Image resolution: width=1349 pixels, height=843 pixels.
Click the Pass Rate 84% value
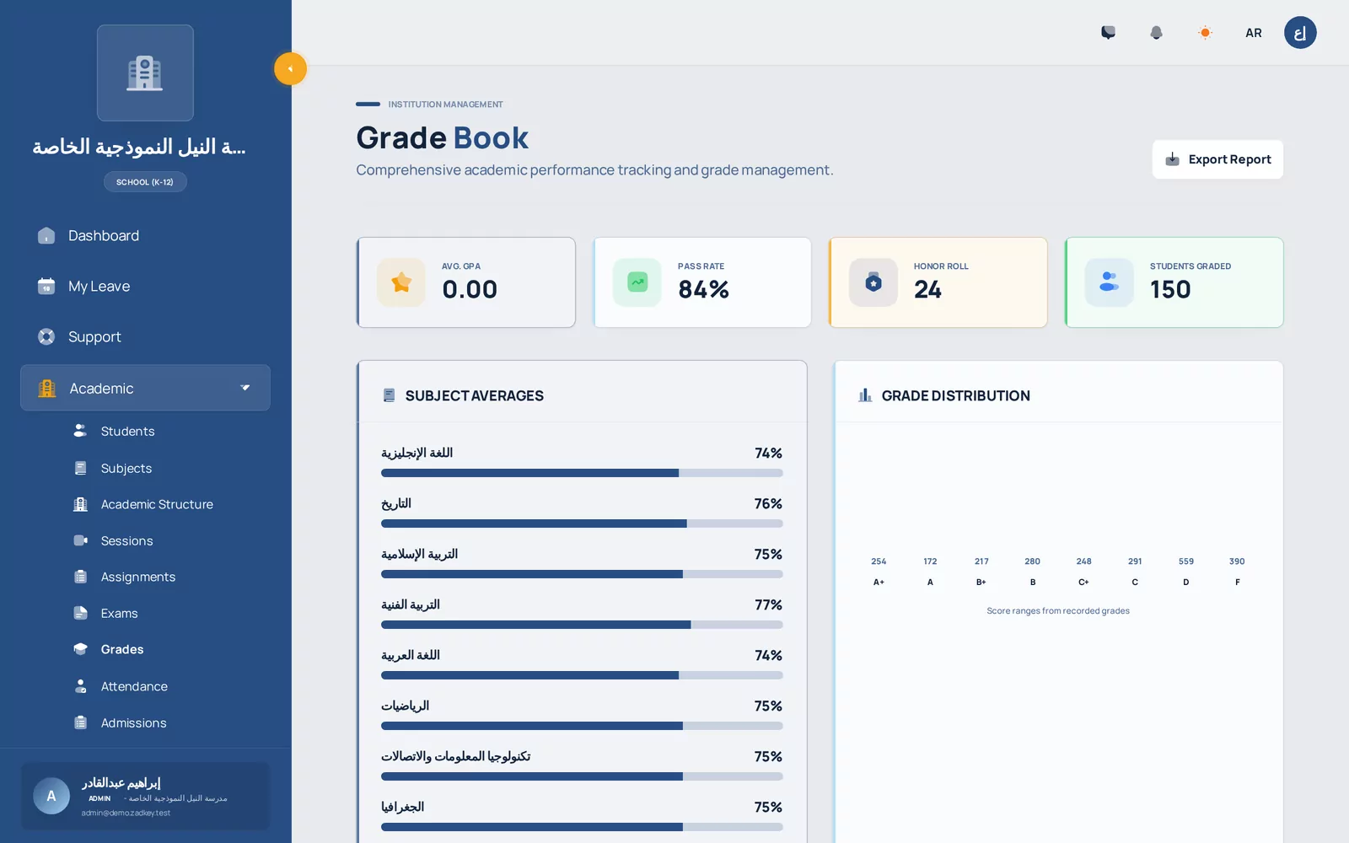click(703, 290)
